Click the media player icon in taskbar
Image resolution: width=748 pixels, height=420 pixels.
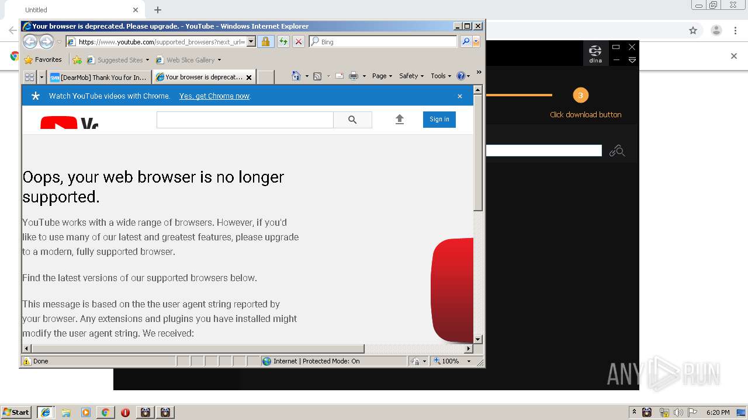(86, 412)
